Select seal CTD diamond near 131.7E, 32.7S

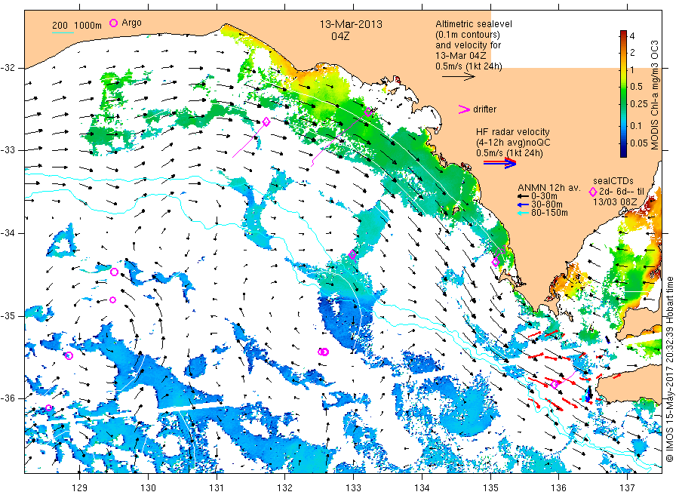pyautogui.click(x=266, y=122)
